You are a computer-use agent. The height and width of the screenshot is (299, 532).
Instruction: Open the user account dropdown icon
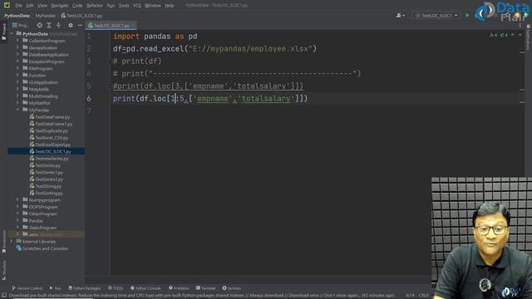401,16
